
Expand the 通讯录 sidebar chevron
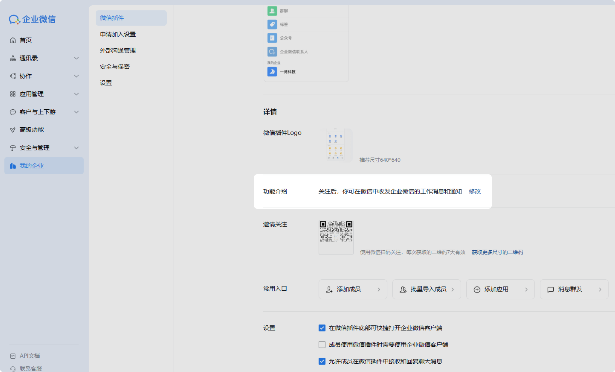point(76,58)
